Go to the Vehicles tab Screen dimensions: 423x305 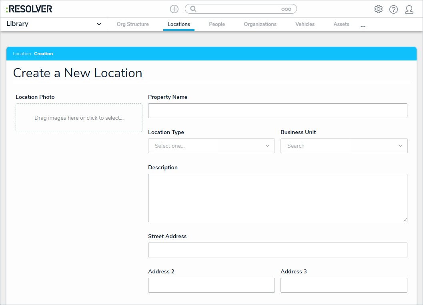pos(305,24)
